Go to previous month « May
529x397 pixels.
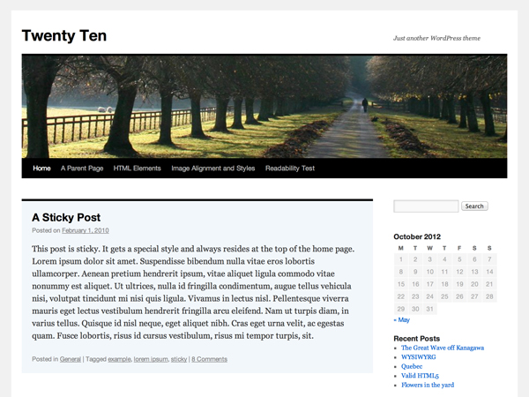coord(401,320)
